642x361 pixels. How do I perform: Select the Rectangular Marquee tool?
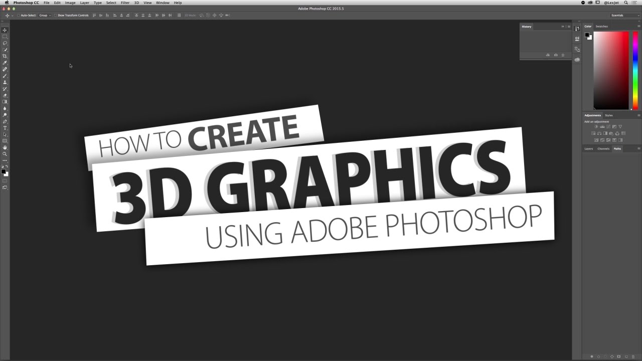click(x=5, y=37)
